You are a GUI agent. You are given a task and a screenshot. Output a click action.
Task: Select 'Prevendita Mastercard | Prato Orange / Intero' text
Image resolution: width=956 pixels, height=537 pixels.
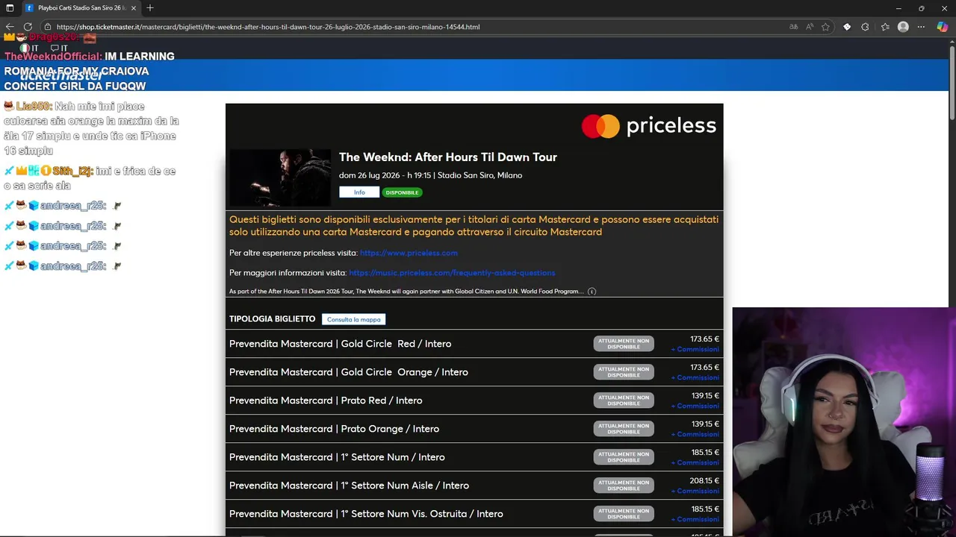(x=334, y=429)
